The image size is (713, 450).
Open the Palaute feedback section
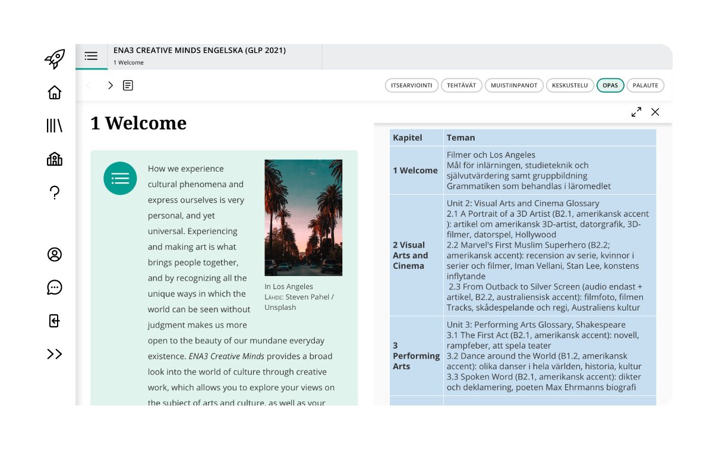click(x=645, y=85)
